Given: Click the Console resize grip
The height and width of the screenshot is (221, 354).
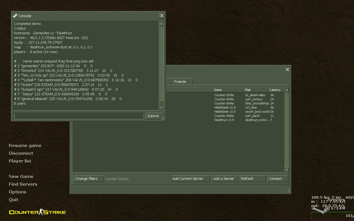Looking at the screenshot, I should tap(163, 119).
